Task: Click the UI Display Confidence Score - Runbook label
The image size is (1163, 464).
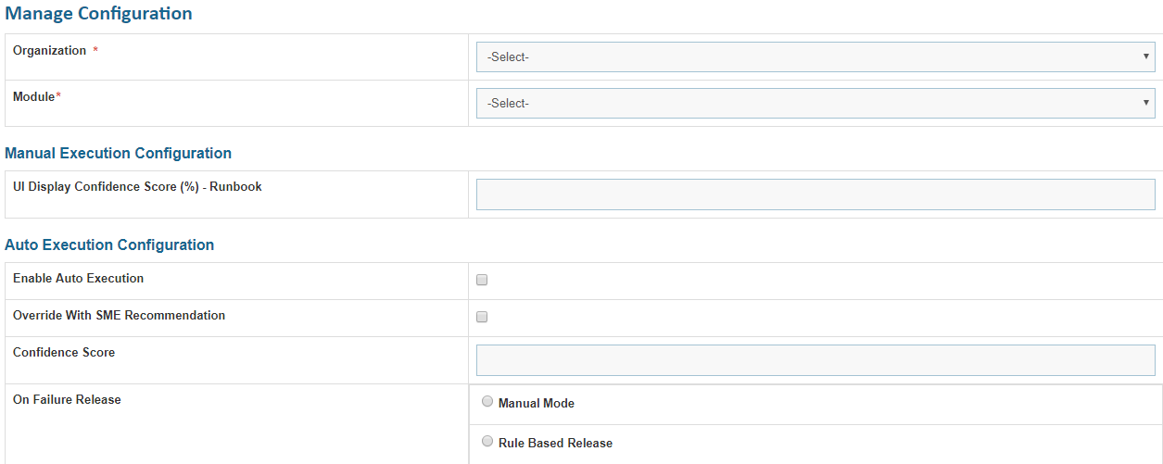Action: 137,187
